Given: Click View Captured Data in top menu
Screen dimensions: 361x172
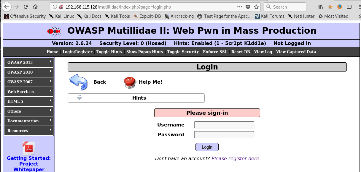Looking at the screenshot, I should pos(296,52).
